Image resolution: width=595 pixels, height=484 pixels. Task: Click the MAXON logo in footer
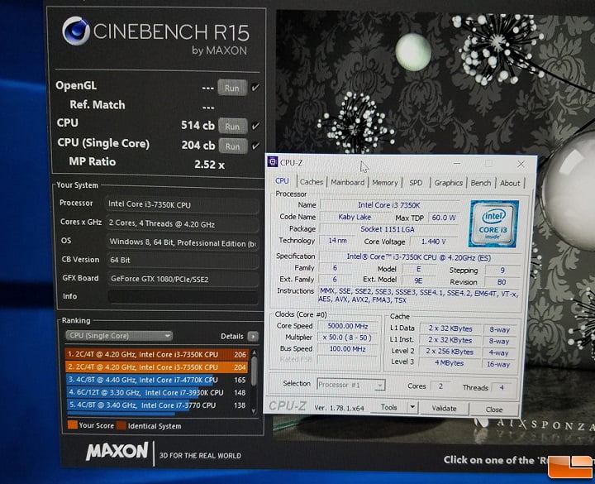coord(117,452)
